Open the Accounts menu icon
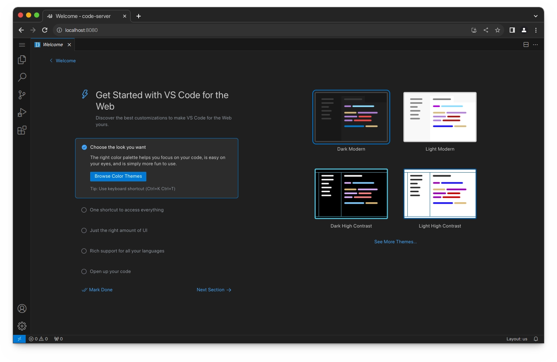Viewport: 557px width, 362px height. coord(22,309)
